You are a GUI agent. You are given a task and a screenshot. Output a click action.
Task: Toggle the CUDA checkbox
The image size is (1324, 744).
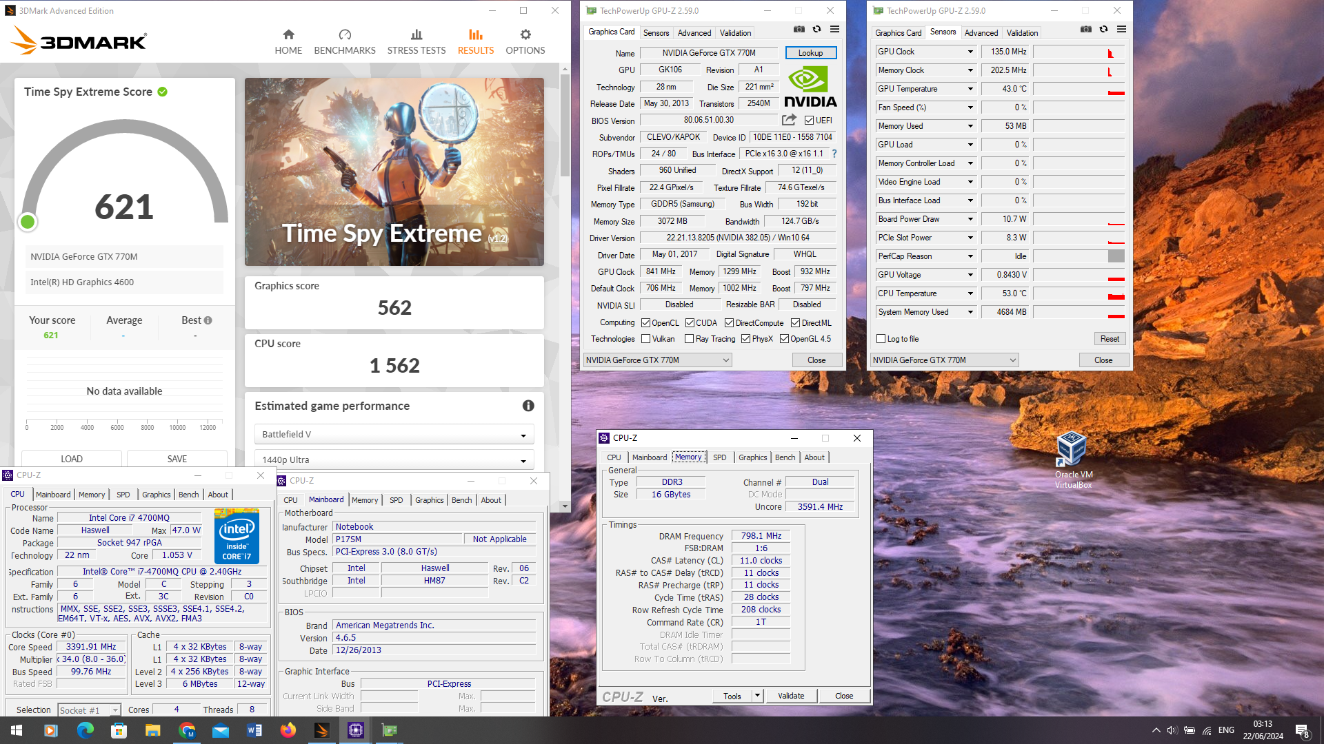[x=690, y=323]
